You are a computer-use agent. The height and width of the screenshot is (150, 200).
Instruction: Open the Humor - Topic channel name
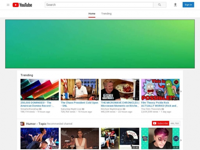[x=36, y=124]
